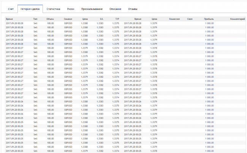Click the Комиссия column header
This screenshot has height=153, width=247.
pos(174,18)
